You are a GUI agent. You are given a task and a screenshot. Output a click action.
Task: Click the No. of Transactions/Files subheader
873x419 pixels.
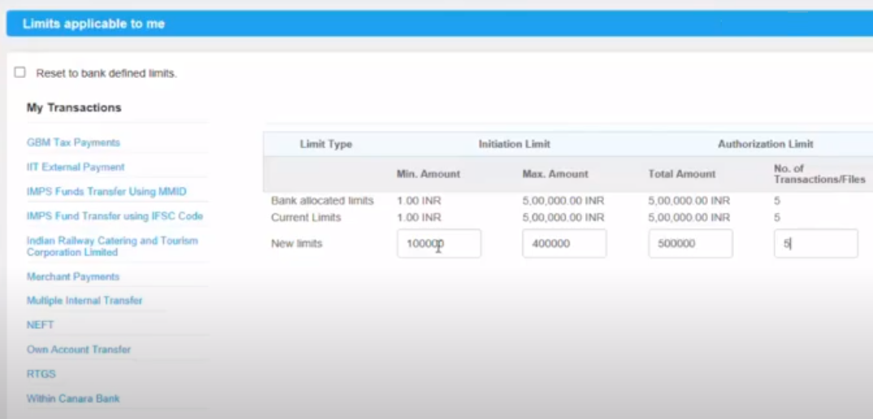pos(819,174)
